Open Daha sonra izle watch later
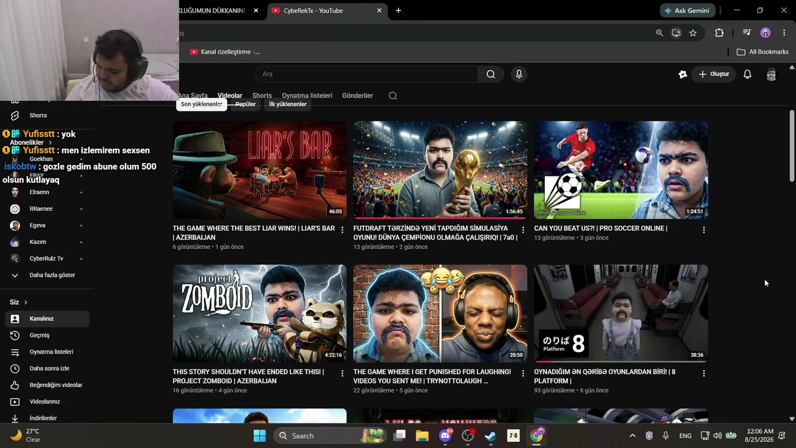This screenshot has height=448, width=796. point(47,368)
